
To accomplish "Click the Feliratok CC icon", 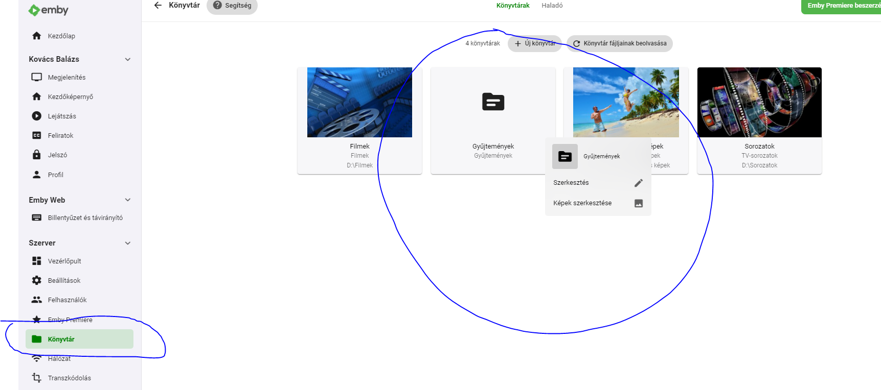I will click(36, 135).
